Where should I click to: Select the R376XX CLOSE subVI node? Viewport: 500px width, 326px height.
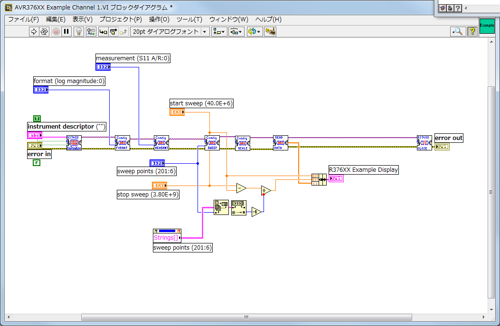(425, 143)
